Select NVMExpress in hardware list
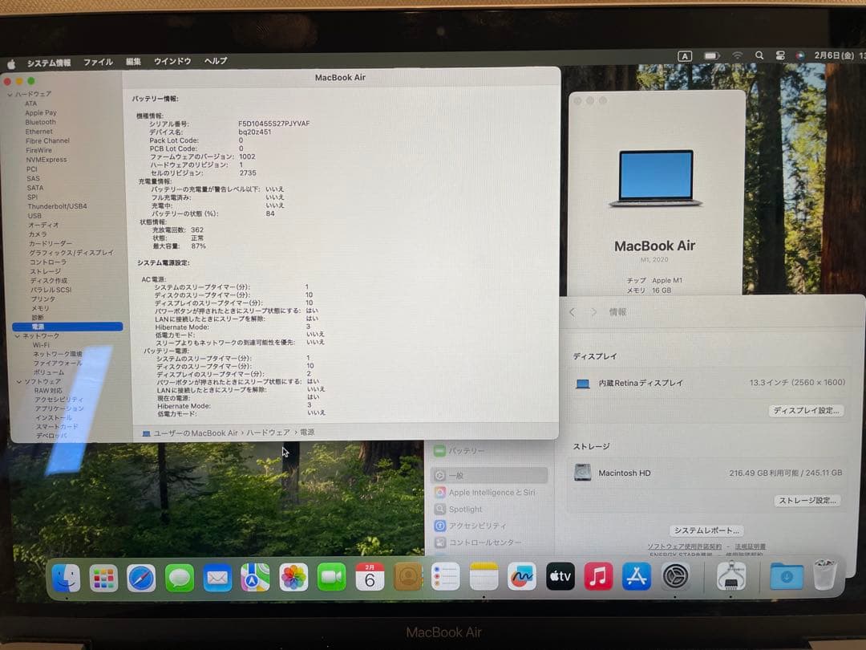This screenshot has width=866, height=650. pos(46,160)
